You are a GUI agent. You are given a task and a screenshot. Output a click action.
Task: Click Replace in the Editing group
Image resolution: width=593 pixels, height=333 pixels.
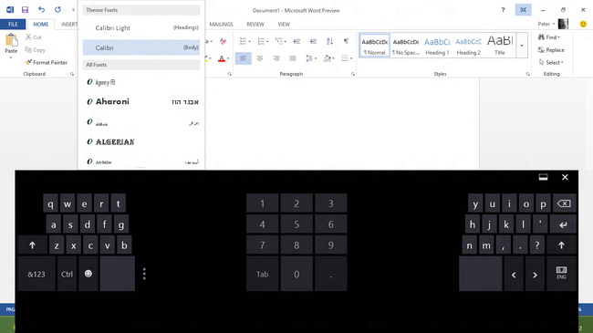[551, 50]
